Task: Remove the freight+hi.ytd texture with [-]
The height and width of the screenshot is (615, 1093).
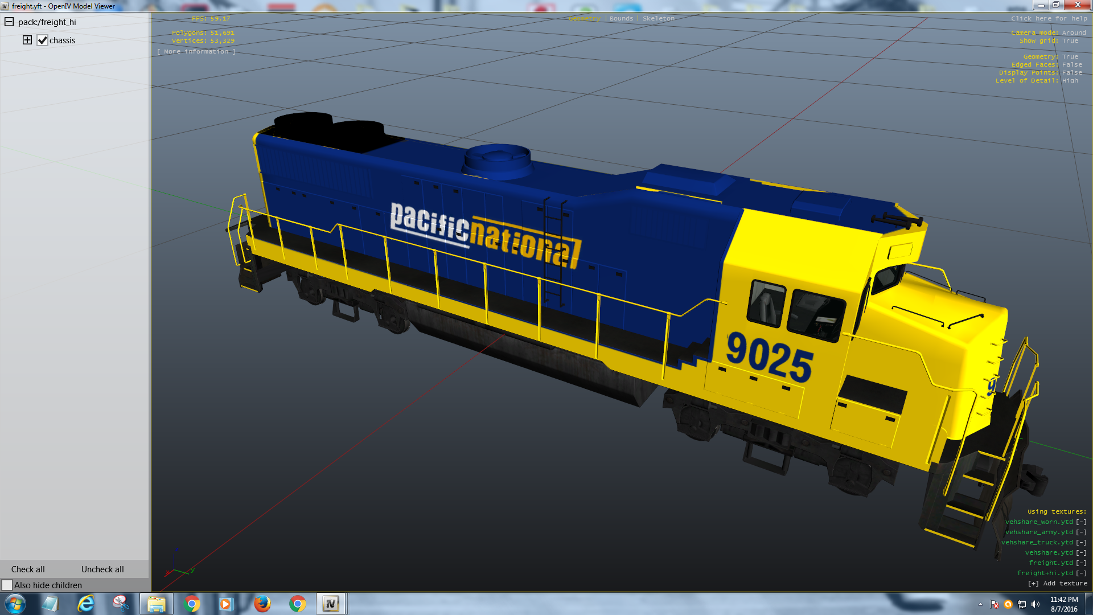Action: point(1080,573)
